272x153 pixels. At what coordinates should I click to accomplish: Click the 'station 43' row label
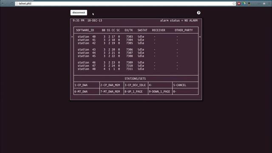click(87, 50)
